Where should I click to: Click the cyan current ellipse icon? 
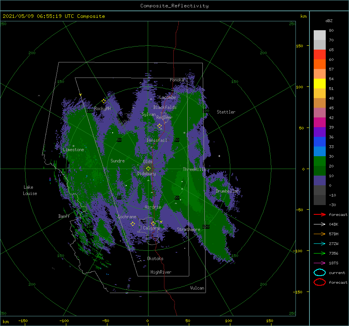click(x=320, y=273)
